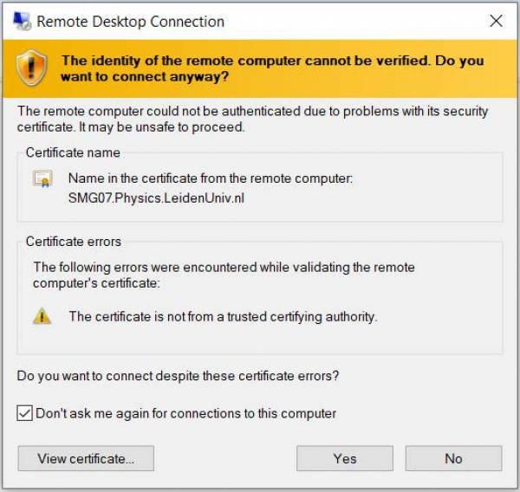Image resolution: width=520 pixels, height=492 pixels.
Task: Click the certificate icon beside the certificate name
Action: pos(42,179)
